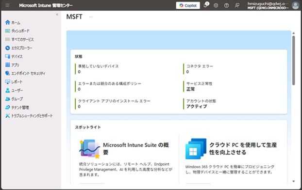
Task: Open the settings gear icon
Action: coord(216,6)
